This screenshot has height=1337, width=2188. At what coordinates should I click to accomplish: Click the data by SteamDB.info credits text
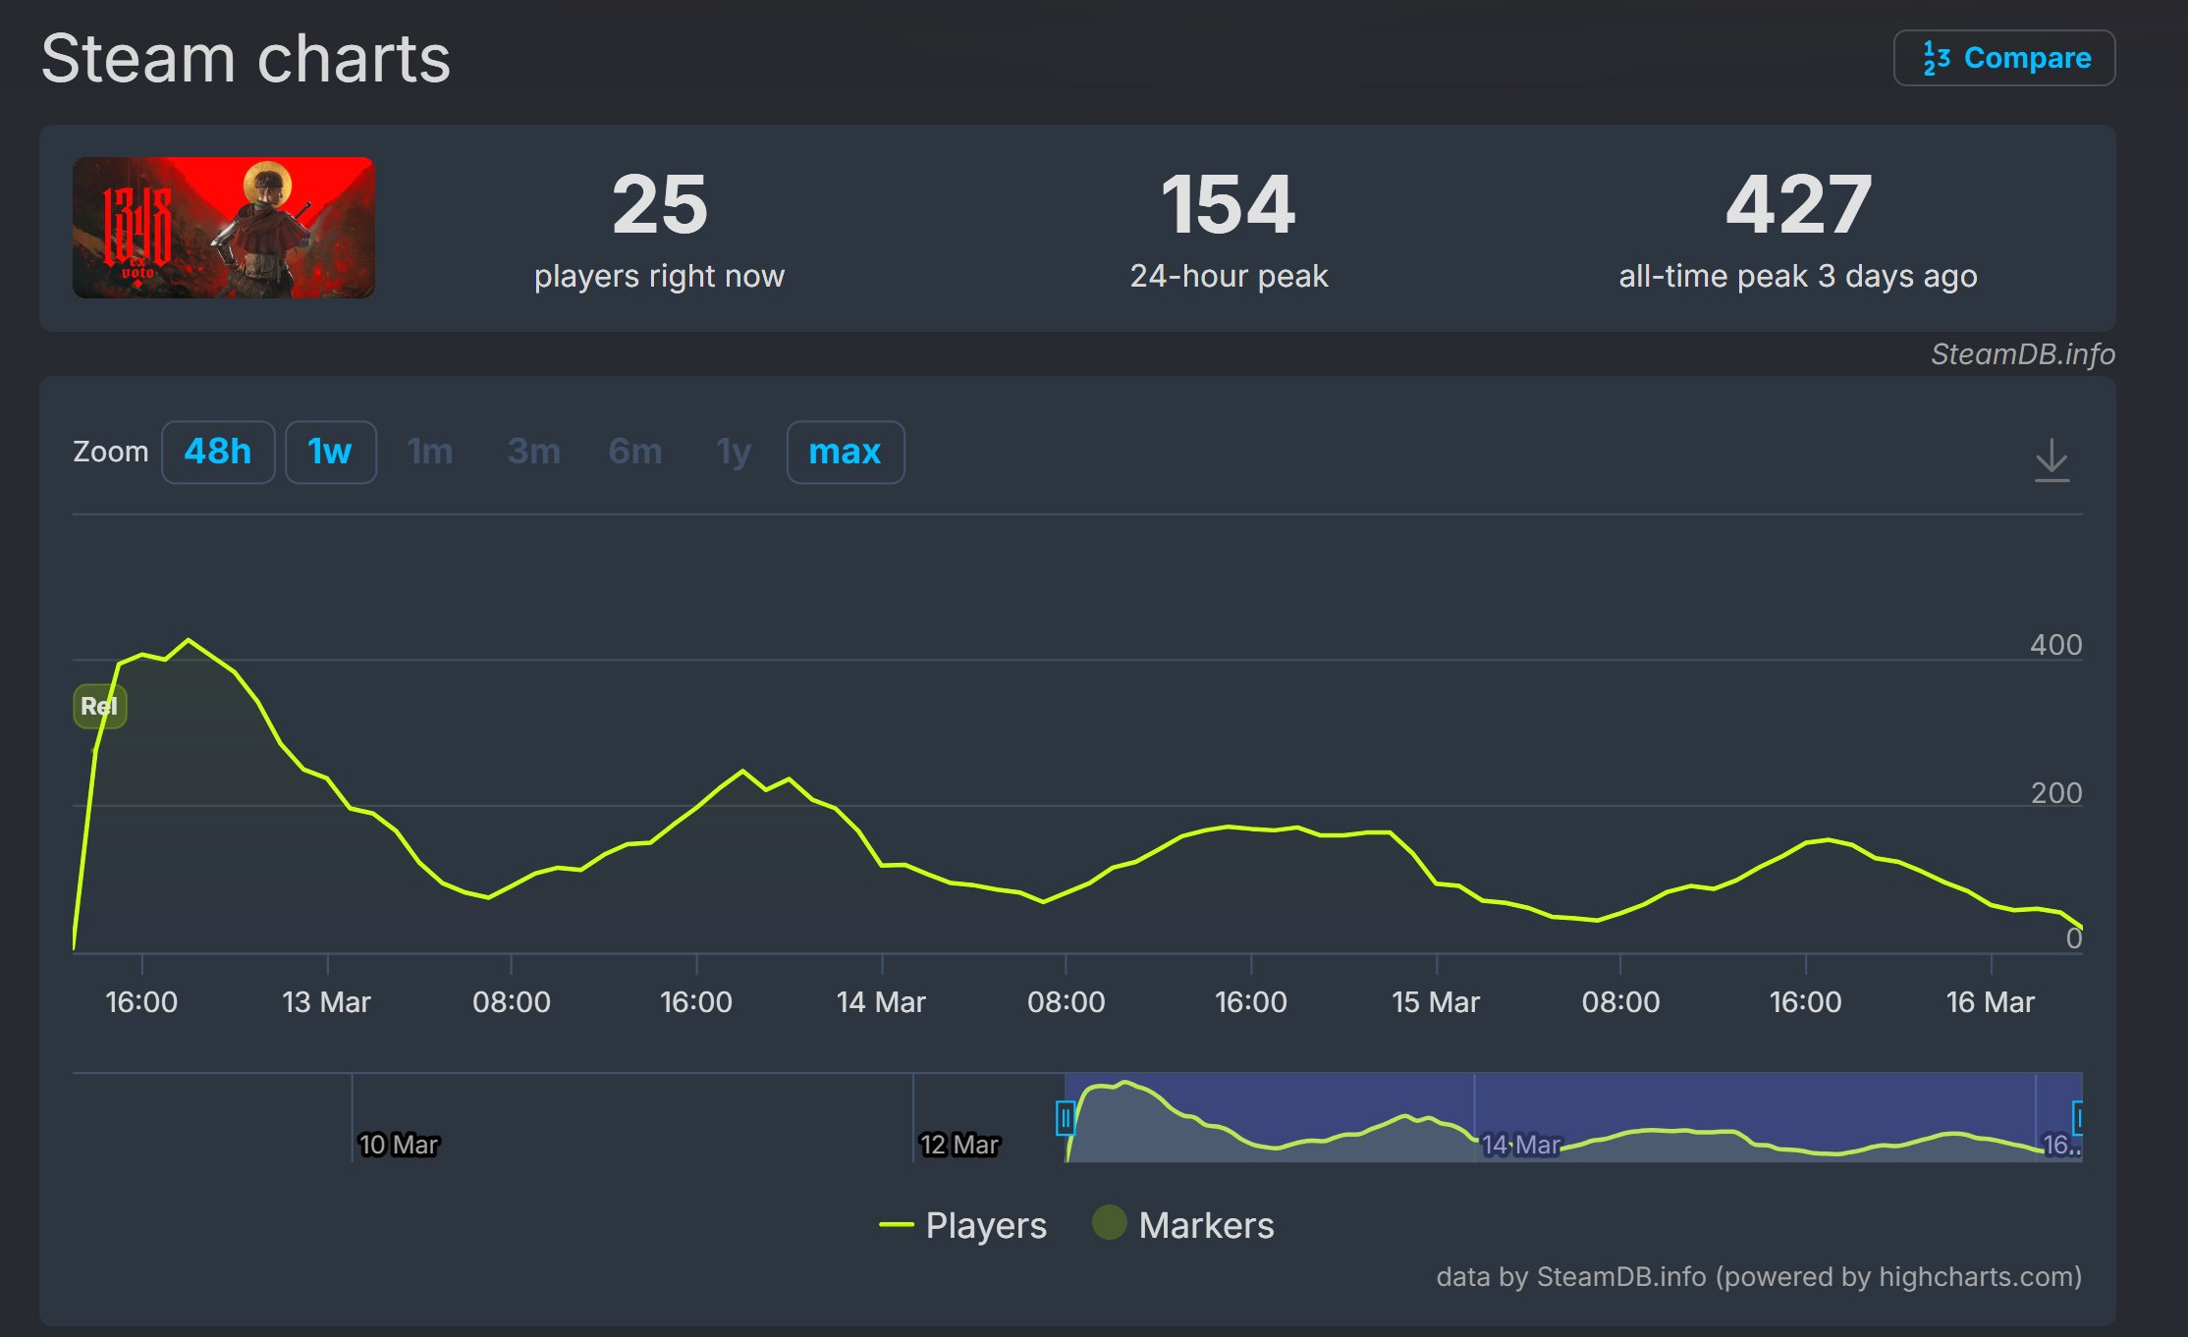pos(1758,1276)
